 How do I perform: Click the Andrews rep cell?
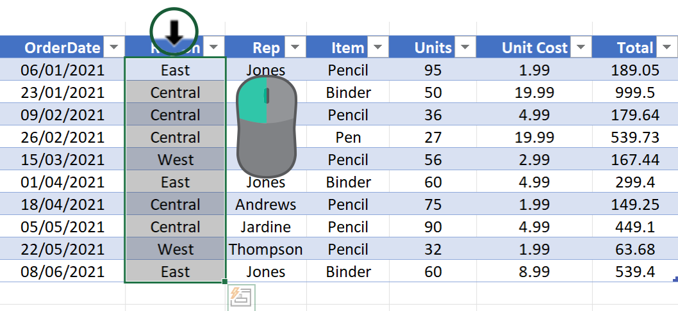coord(266,205)
